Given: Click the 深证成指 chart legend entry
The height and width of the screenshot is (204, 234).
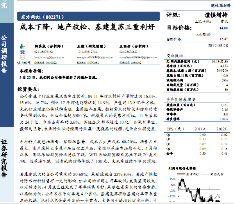Looking at the screenshot, I should pyautogui.click(x=212, y=174).
